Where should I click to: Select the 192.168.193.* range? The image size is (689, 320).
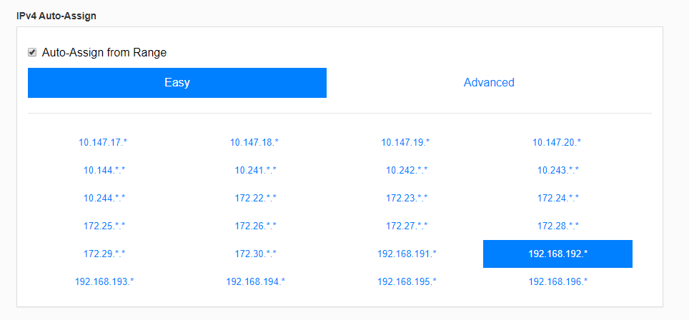104,281
